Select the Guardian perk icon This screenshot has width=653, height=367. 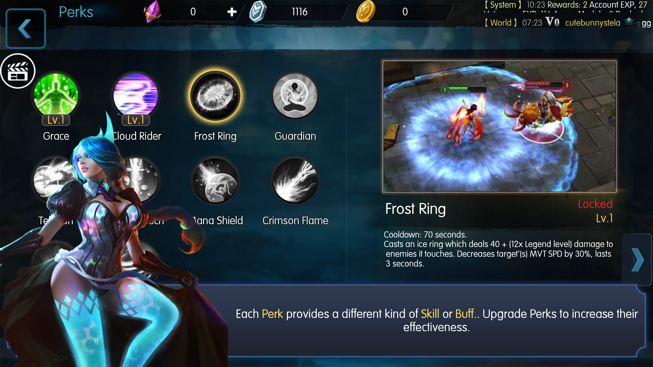click(295, 95)
